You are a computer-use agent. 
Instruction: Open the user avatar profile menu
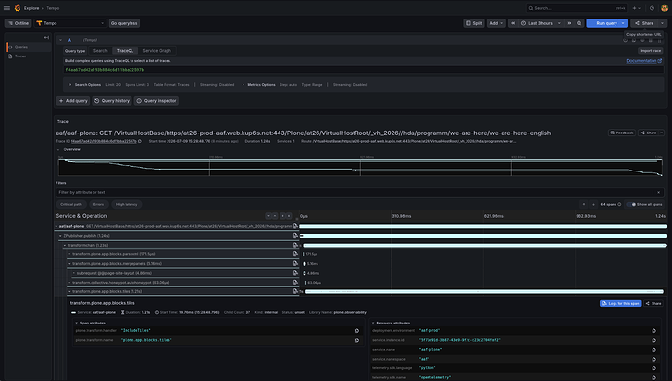[x=664, y=8]
